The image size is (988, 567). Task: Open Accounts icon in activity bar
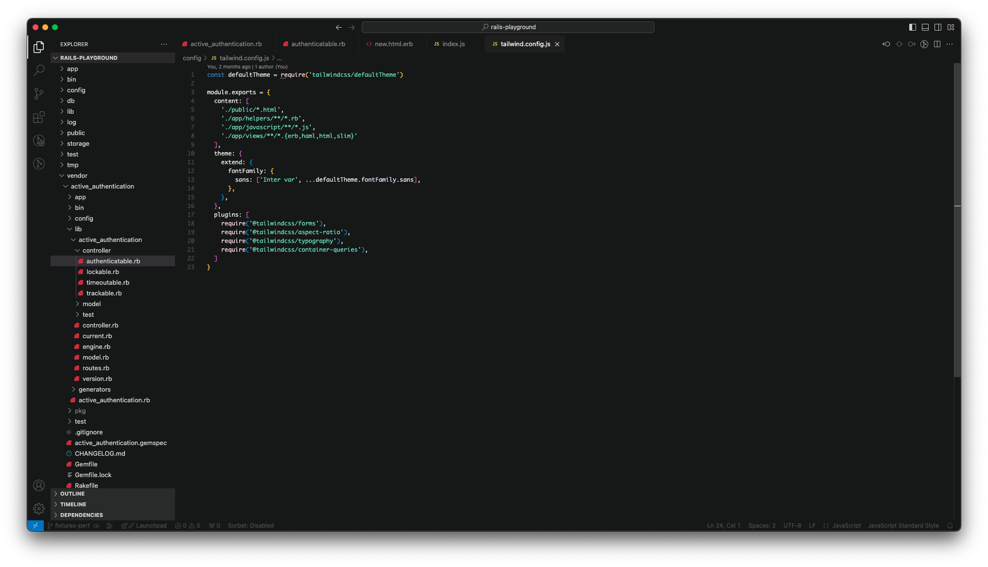click(x=39, y=485)
